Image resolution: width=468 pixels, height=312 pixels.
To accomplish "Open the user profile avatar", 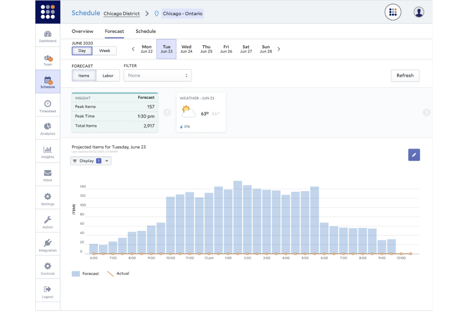I will (419, 12).
